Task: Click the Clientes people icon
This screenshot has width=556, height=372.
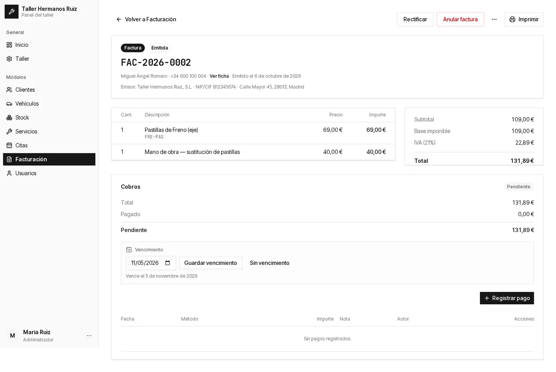Action: [9, 90]
